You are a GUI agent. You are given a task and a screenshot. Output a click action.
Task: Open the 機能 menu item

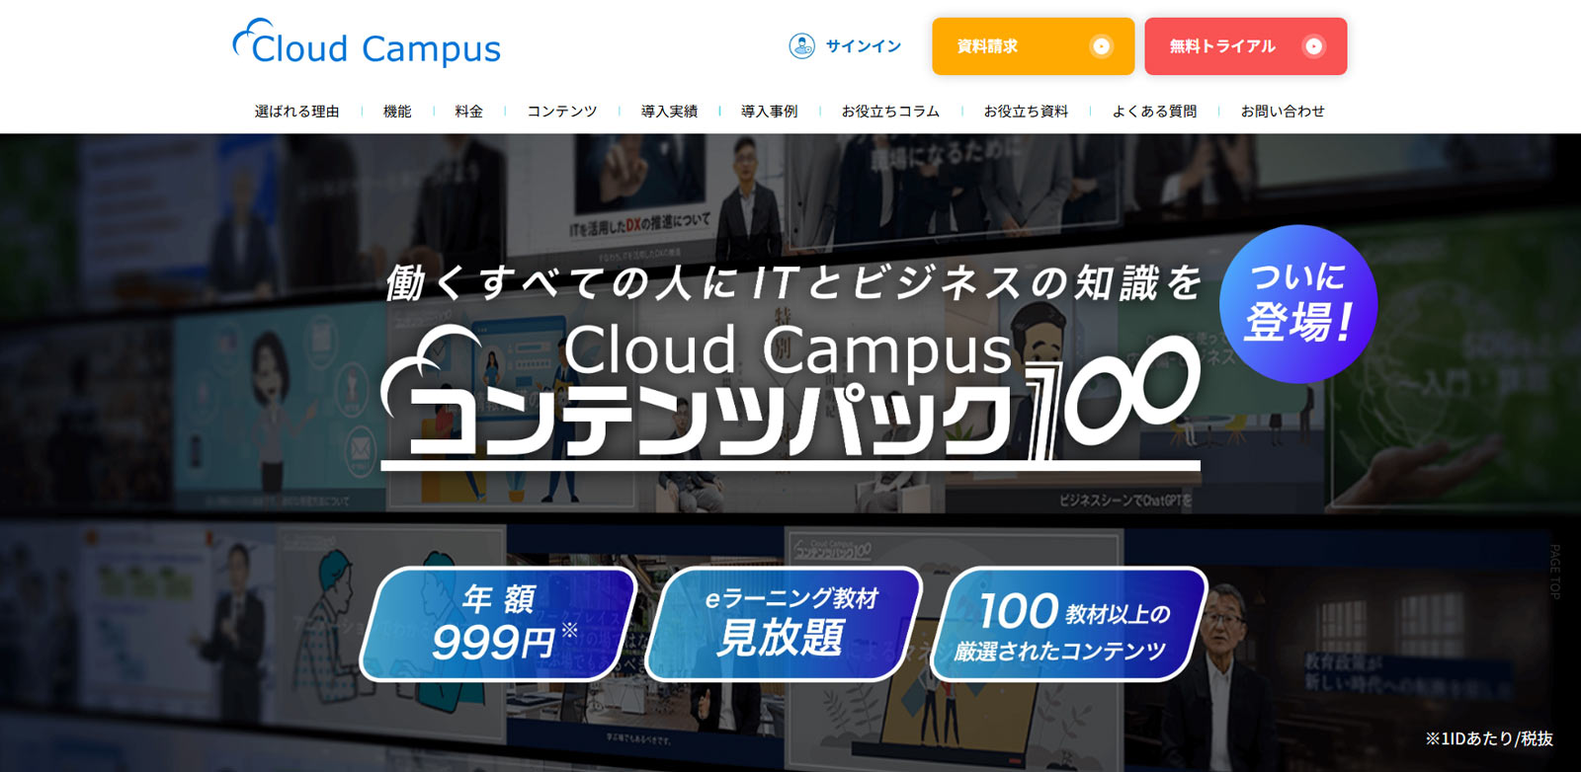[397, 112]
